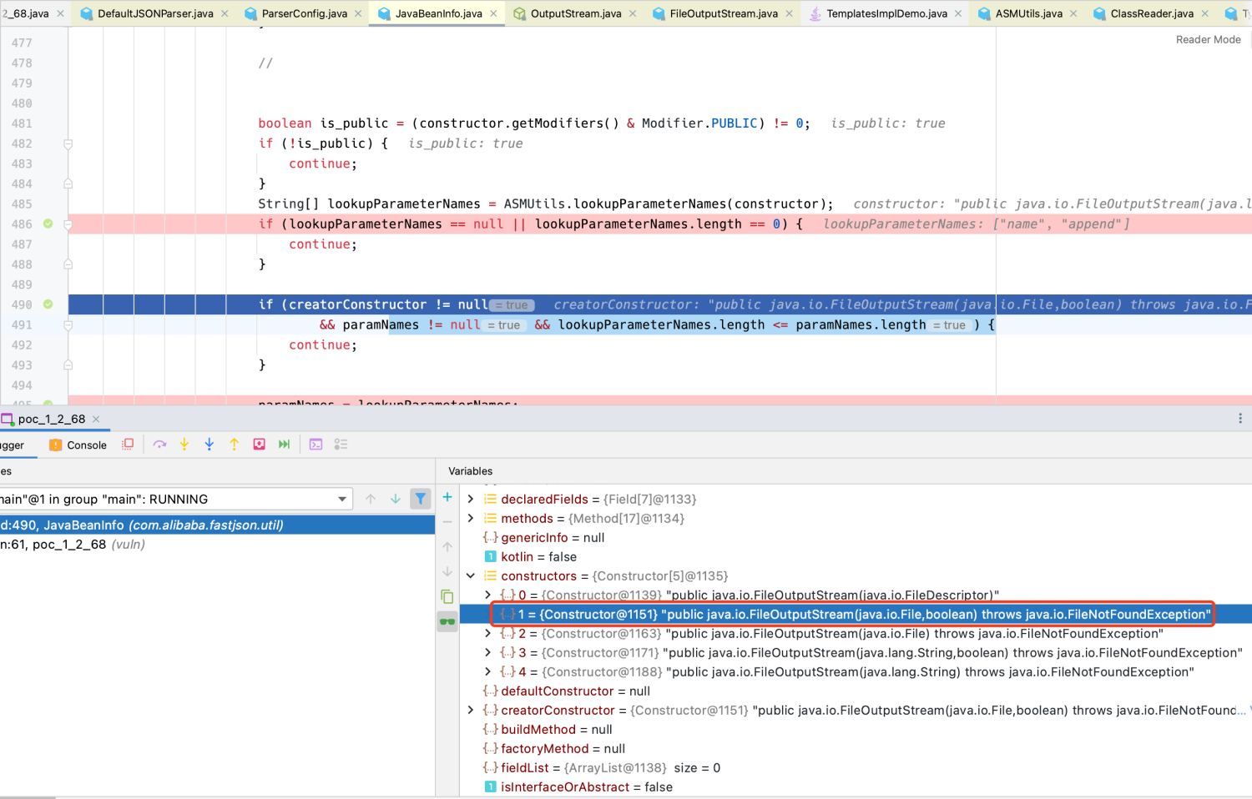Image resolution: width=1252 pixels, height=799 pixels.
Task: Toggle show watches glasses button
Action: [447, 621]
